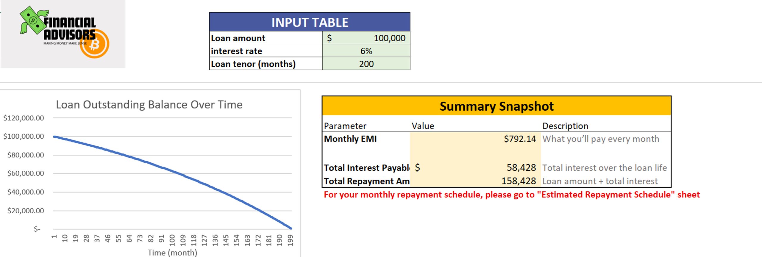Edit the loan amount value 100,000
Viewport: 762px width, 257px height.
click(366, 38)
